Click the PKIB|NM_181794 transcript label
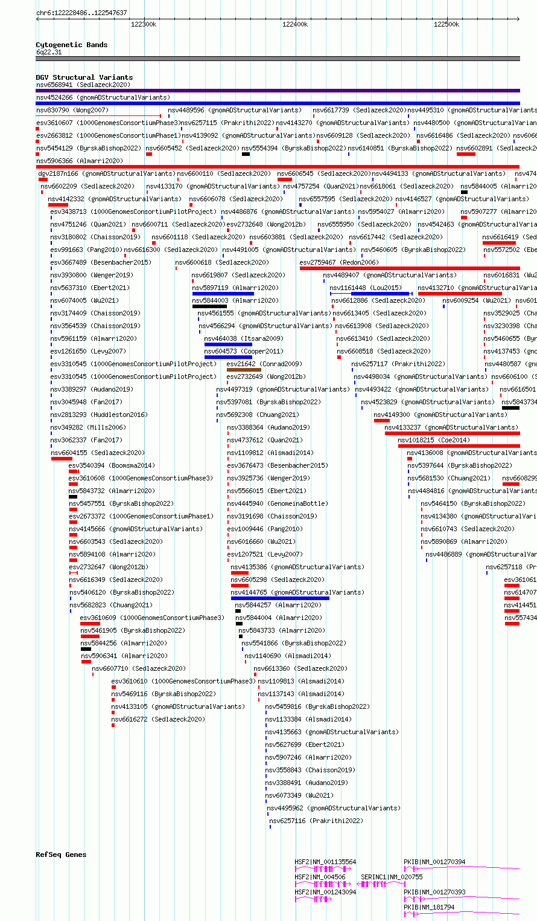537x921 pixels. click(429, 907)
